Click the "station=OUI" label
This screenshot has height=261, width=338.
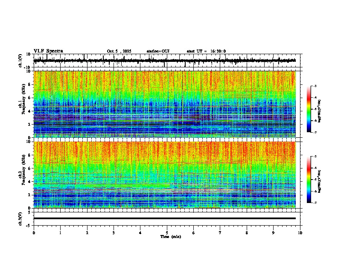[158, 51]
